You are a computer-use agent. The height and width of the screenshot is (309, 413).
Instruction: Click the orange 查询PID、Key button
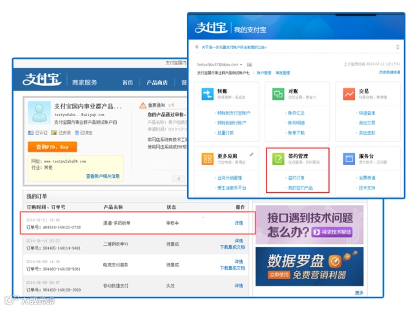coord(52,147)
